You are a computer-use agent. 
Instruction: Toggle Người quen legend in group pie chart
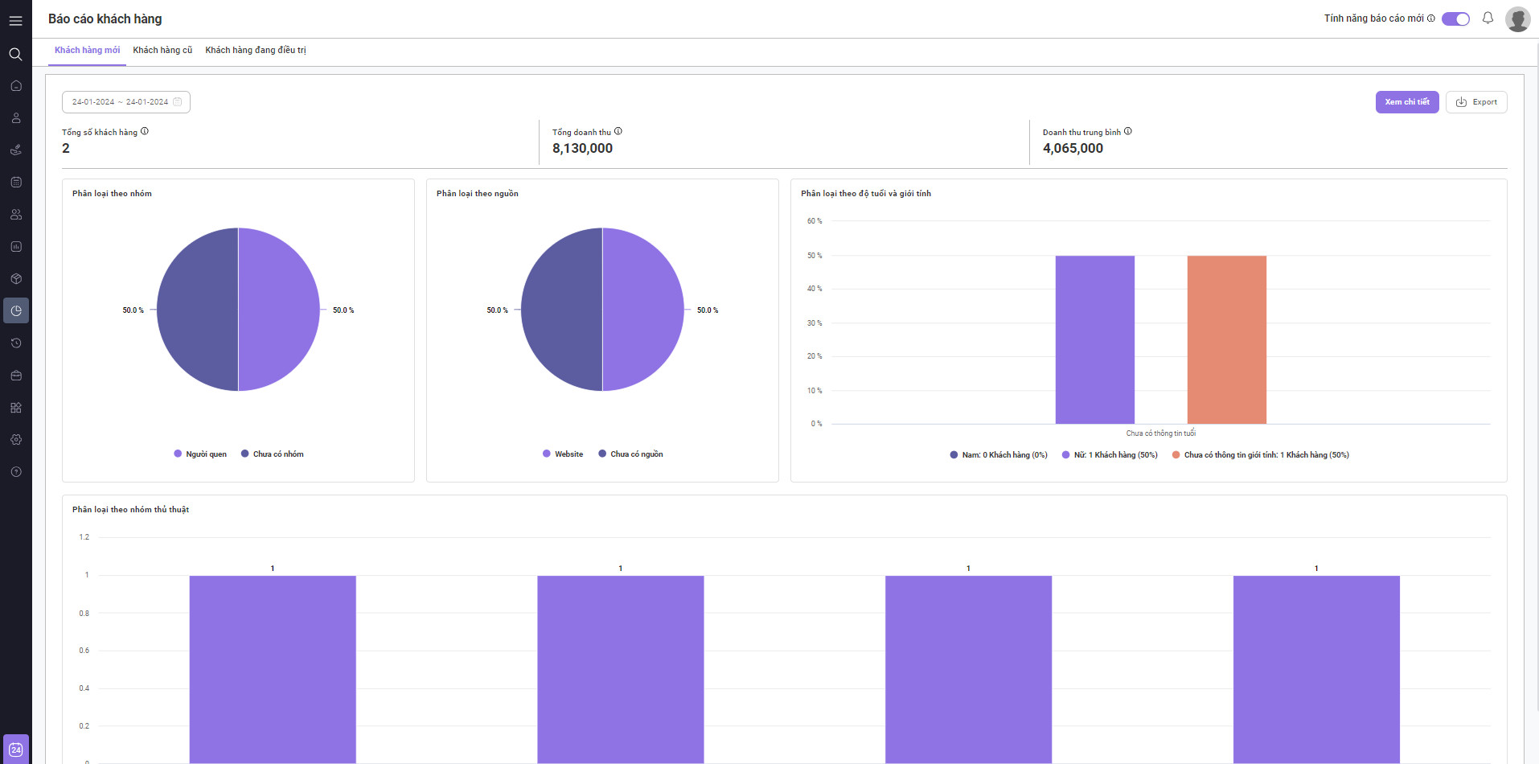pos(200,454)
